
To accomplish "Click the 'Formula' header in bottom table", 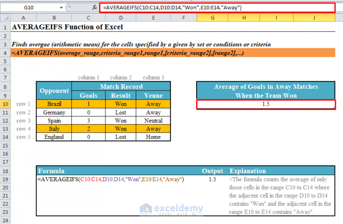I will point(51,171).
